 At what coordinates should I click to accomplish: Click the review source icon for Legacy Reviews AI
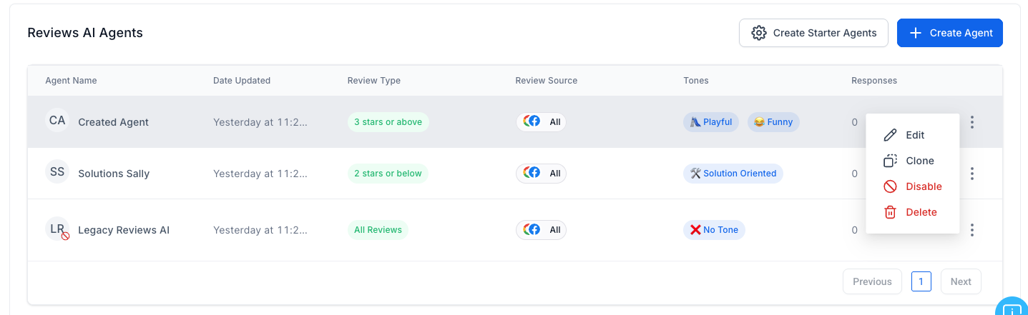click(x=532, y=230)
